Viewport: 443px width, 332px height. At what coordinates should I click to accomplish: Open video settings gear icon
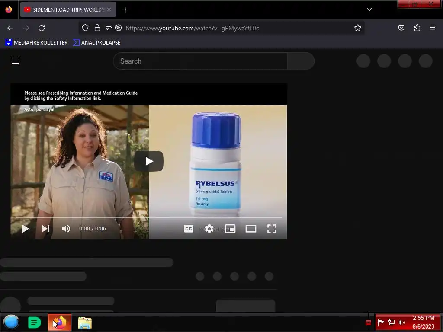[x=209, y=229]
